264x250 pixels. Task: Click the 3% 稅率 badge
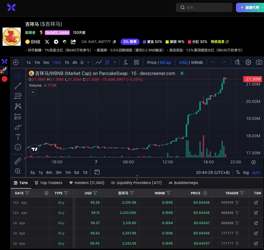tap(130, 42)
